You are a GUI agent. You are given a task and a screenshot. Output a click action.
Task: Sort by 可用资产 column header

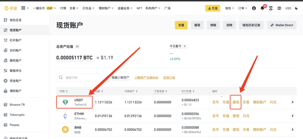[131, 91]
